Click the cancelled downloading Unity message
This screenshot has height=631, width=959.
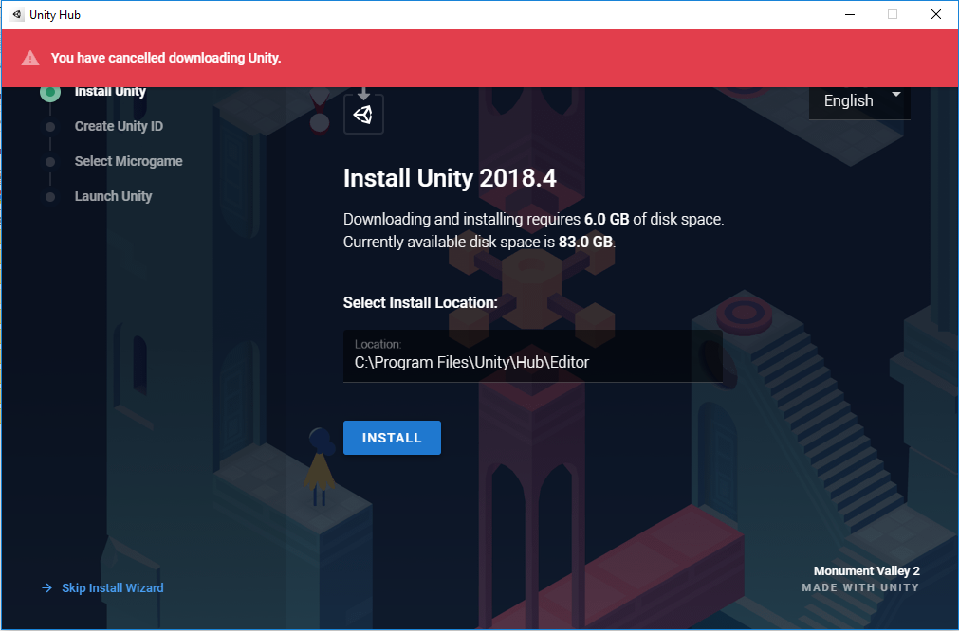click(166, 58)
